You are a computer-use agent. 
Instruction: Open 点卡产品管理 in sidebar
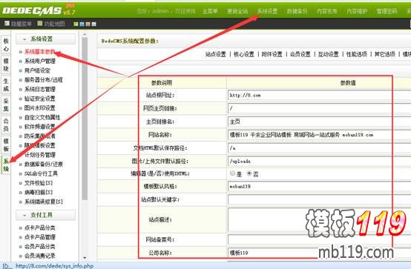tap(40, 237)
